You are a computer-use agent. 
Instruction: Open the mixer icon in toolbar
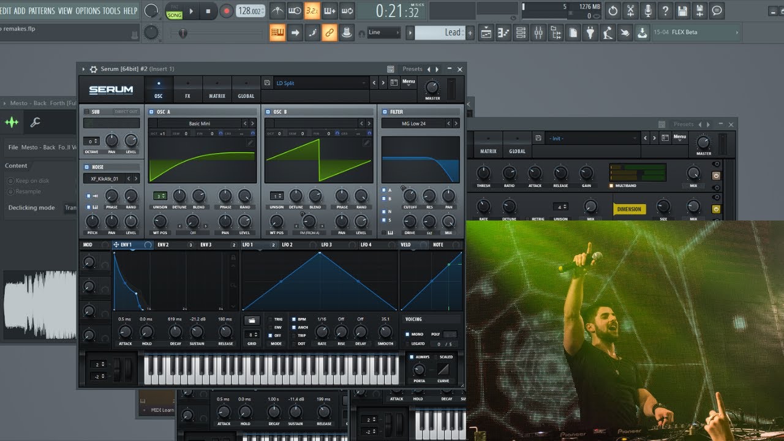pyautogui.click(x=538, y=32)
